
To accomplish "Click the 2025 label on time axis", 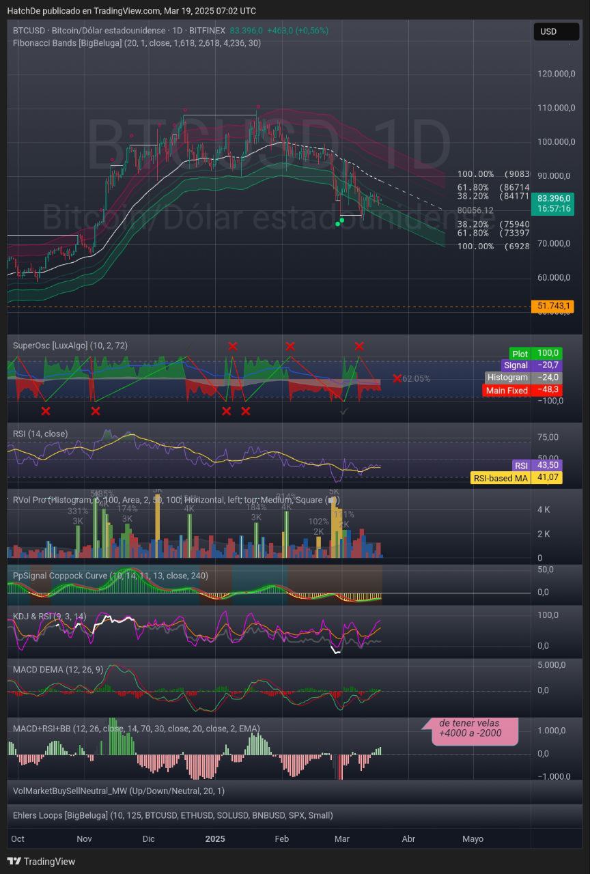I will [215, 838].
